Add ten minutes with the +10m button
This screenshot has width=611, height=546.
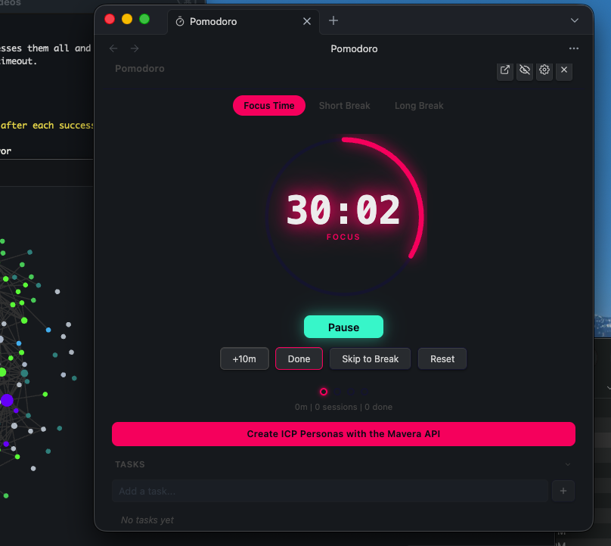(x=244, y=358)
